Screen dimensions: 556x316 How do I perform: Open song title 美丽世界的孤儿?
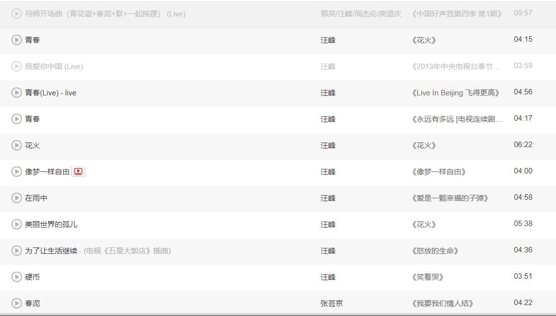[51, 225]
